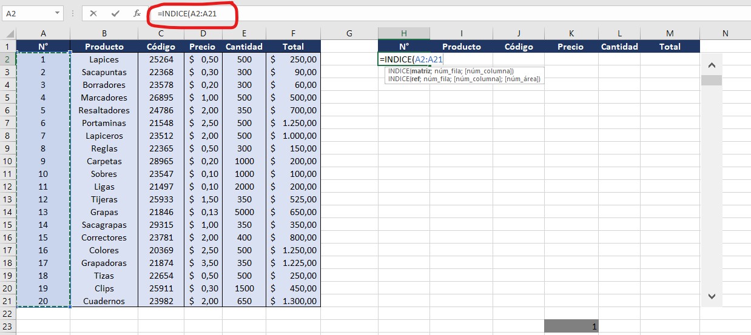
Task: Select the Marcadores cell in Producto column
Action: 104,98
